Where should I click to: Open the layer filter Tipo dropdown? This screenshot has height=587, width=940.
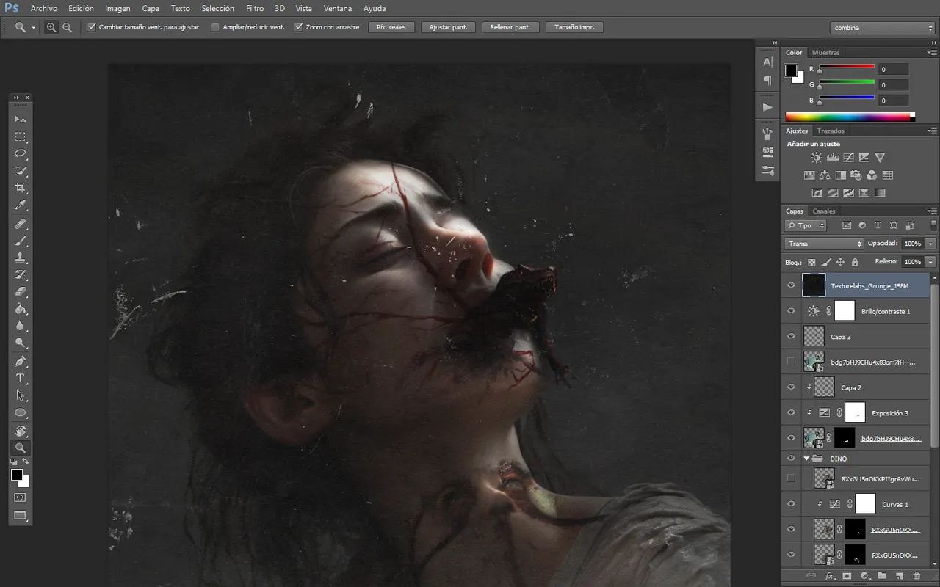[806, 226]
